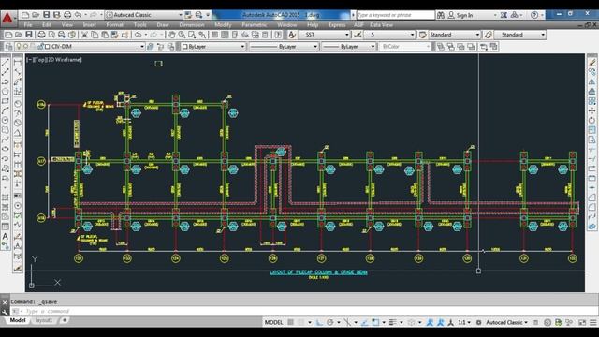Image resolution: width=599 pixels, height=337 pixels.
Task: Click the Autodesk Exchange X icon
Action: [x=504, y=15]
